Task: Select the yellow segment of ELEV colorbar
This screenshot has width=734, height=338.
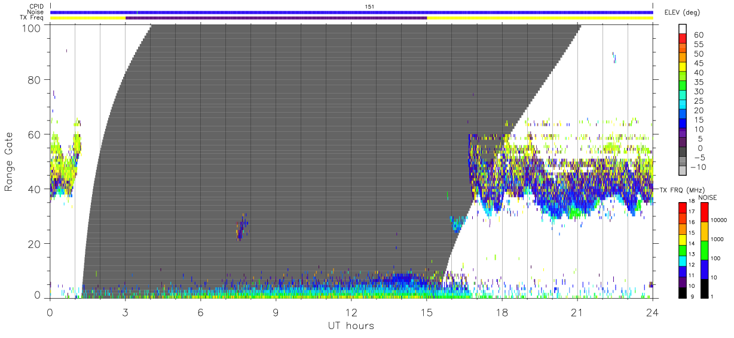Action: point(683,67)
